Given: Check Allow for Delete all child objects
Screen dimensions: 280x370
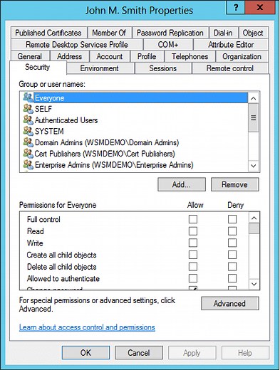Looking at the screenshot, I should pyautogui.click(x=193, y=267).
